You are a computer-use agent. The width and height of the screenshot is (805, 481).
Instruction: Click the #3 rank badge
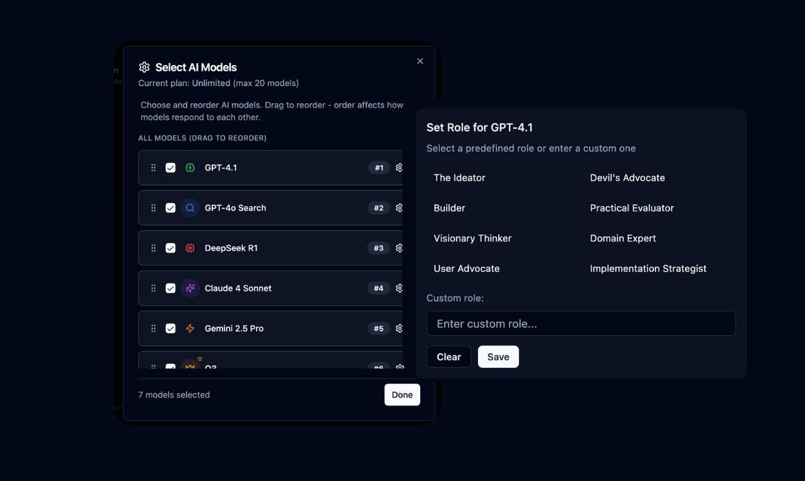click(x=378, y=248)
